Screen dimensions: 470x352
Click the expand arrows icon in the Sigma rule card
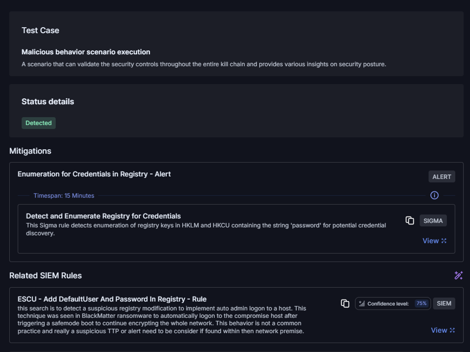(x=444, y=241)
